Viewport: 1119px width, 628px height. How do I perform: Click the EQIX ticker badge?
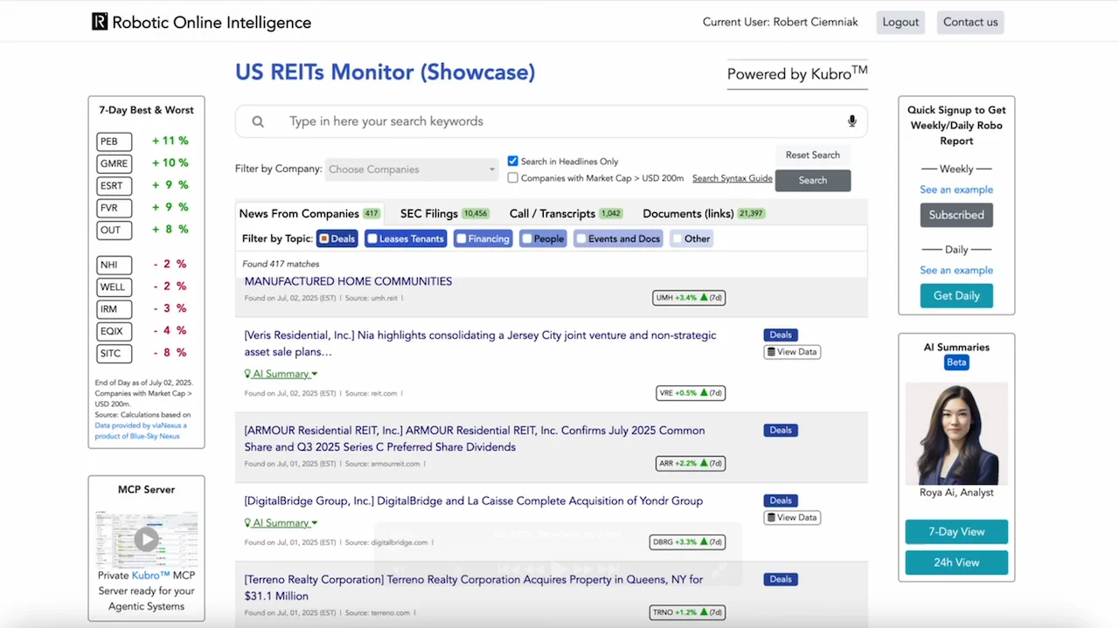[115, 332]
